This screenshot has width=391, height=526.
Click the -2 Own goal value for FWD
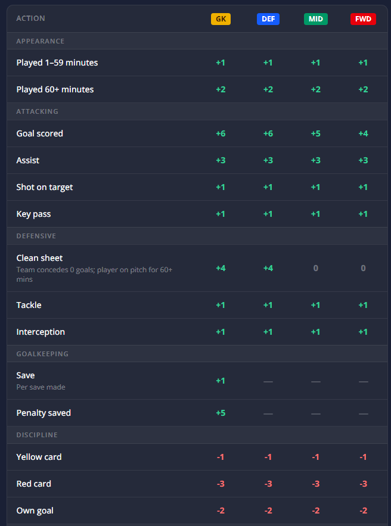(x=363, y=511)
